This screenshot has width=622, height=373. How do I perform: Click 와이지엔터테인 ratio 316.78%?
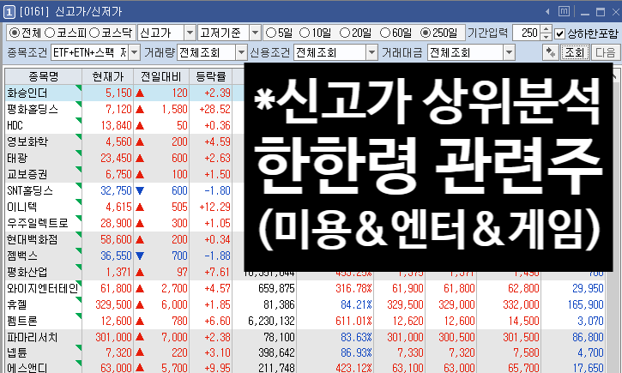353,288
